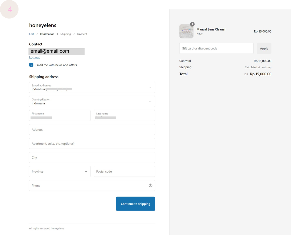Click the Apply discount button
Screen dimensions: 291x235
(264, 49)
